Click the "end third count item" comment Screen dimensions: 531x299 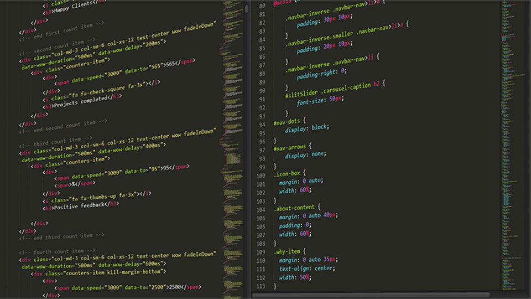coord(61,236)
